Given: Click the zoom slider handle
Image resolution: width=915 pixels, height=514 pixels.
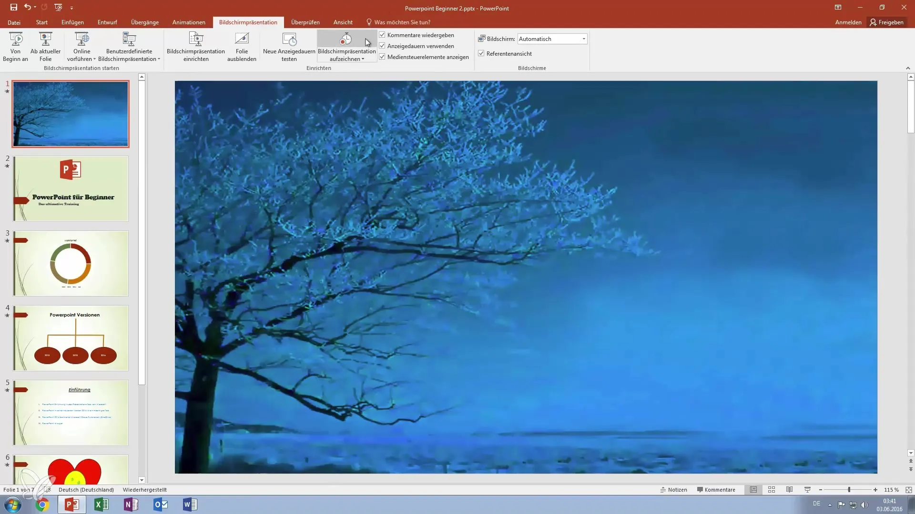Looking at the screenshot, I should [849, 490].
